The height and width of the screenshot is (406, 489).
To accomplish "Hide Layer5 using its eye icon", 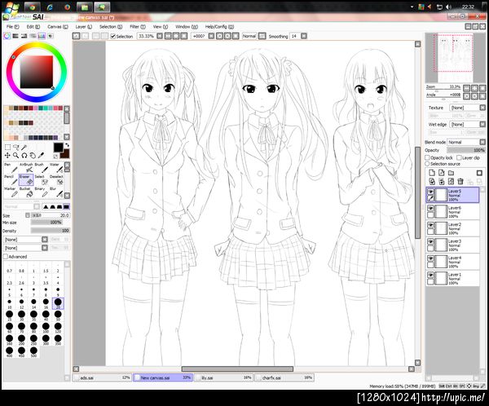I will [x=430, y=192].
